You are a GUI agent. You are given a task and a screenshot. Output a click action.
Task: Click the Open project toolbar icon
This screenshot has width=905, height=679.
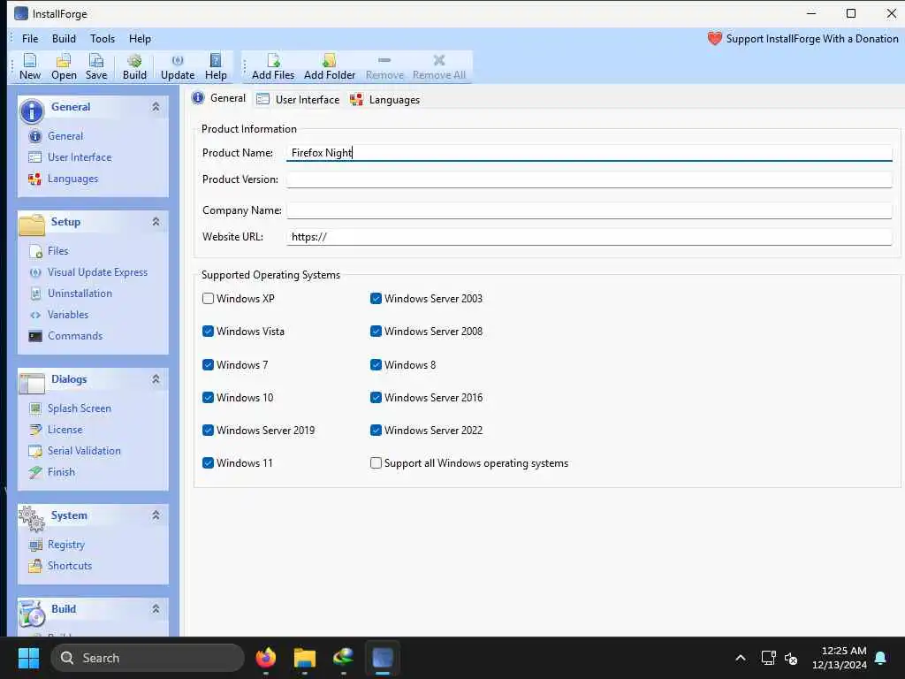point(64,66)
